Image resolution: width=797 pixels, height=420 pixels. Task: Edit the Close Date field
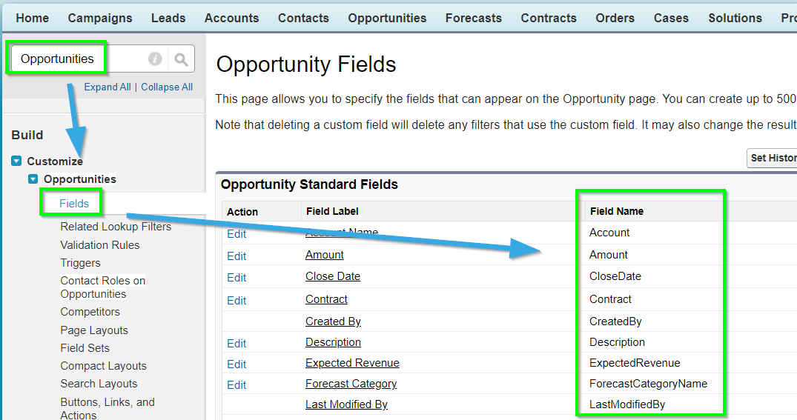[x=237, y=278]
